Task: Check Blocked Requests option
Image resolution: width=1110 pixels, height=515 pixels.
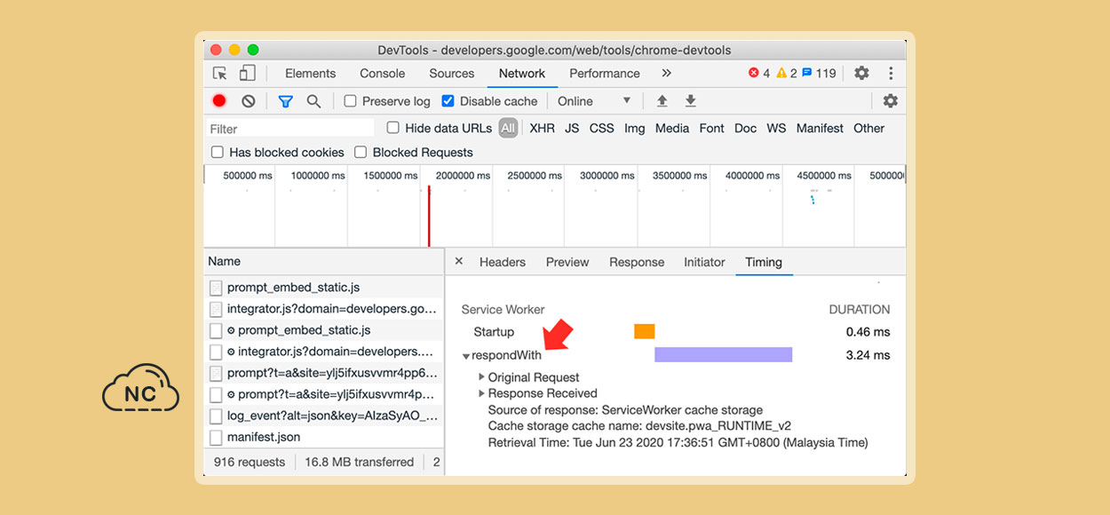Action: click(361, 152)
